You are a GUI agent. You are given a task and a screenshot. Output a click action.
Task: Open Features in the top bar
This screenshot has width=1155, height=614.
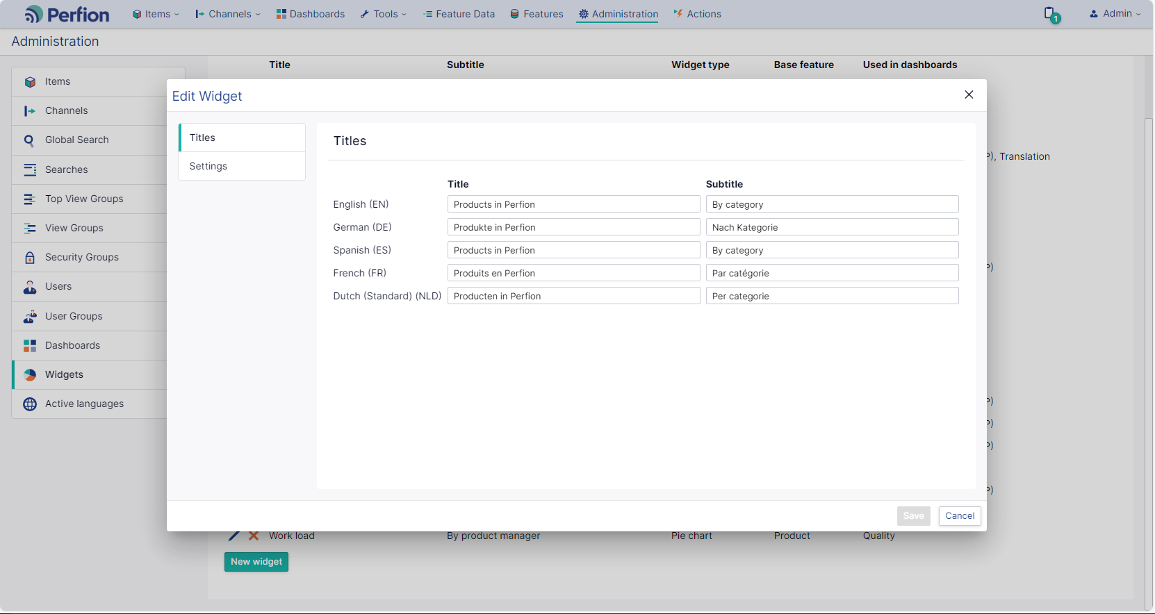pos(536,14)
